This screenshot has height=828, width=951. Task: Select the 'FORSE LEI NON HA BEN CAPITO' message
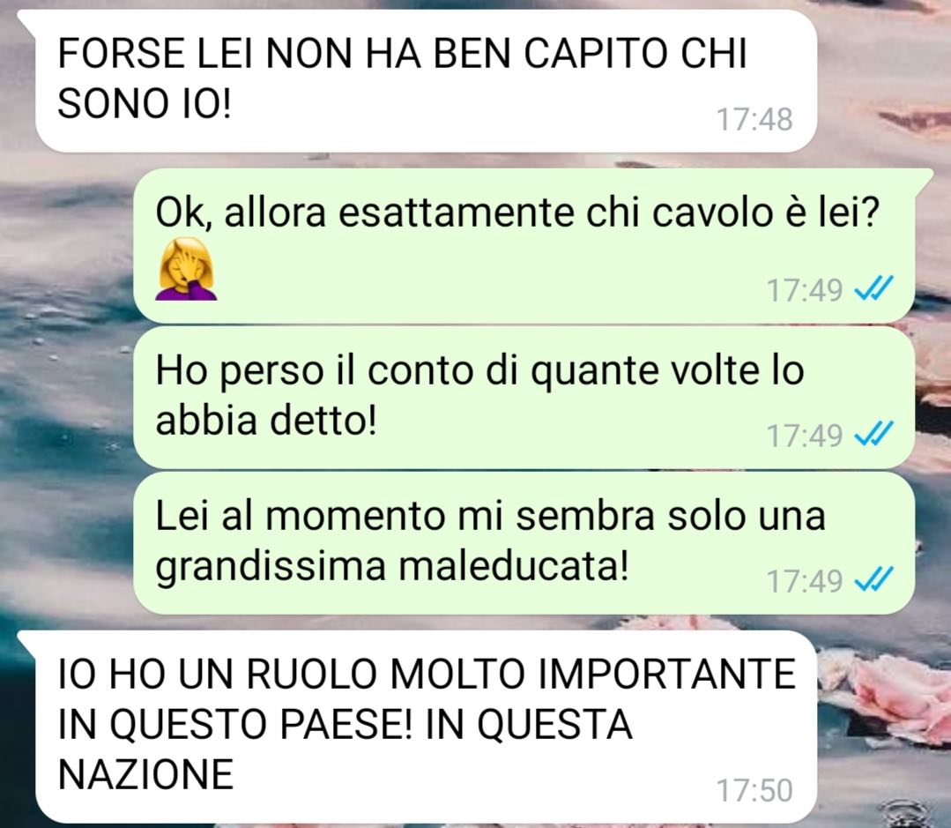[426, 80]
